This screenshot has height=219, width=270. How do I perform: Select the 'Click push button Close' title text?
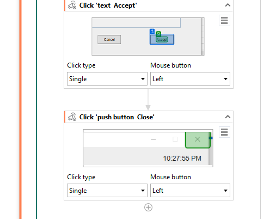[117, 117]
